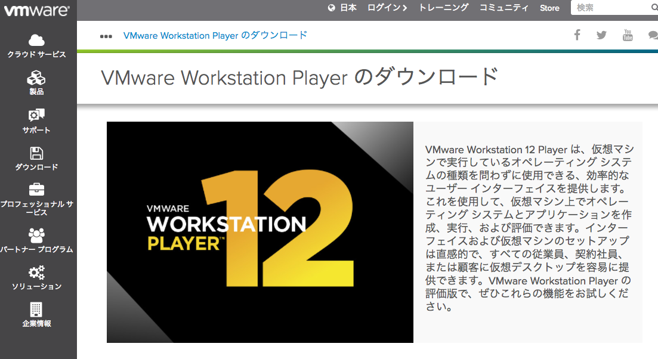Screen dimensions: 658x359
Task: Open the YouTube icon
Action: (628, 35)
